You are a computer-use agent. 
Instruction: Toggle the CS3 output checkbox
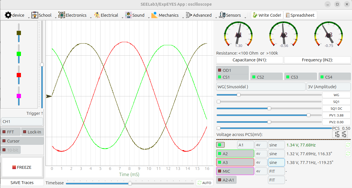tap(288, 77)
